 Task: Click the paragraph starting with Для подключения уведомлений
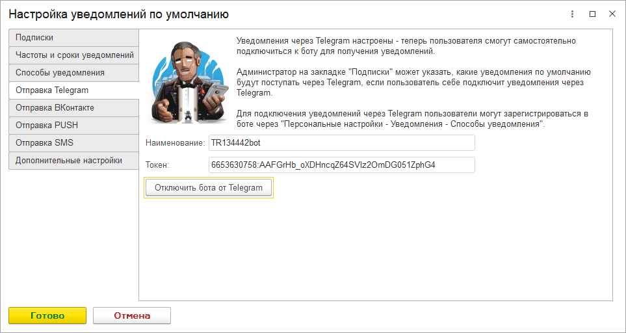pos(412,118)
